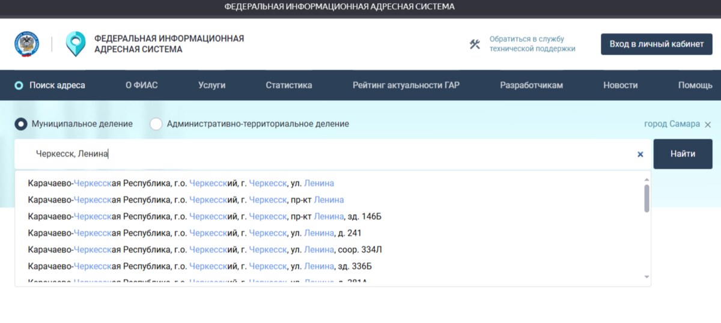
Task: Open the 'Статистика' menu item
Action: pyautogui.click(x=289, y=85)
